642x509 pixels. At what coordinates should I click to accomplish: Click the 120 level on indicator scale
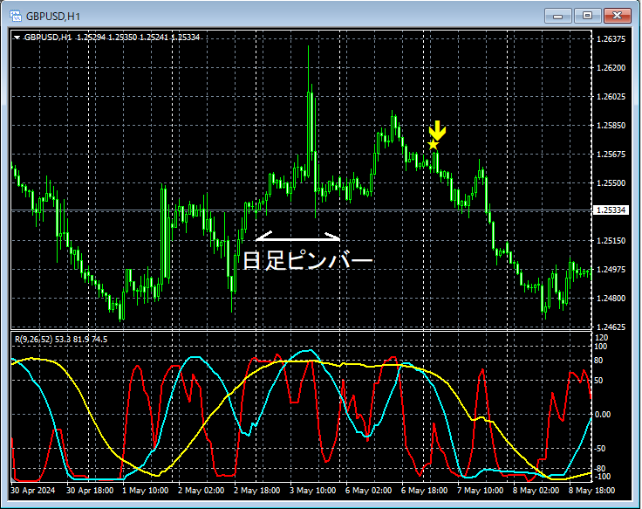[x=602, y=338]
